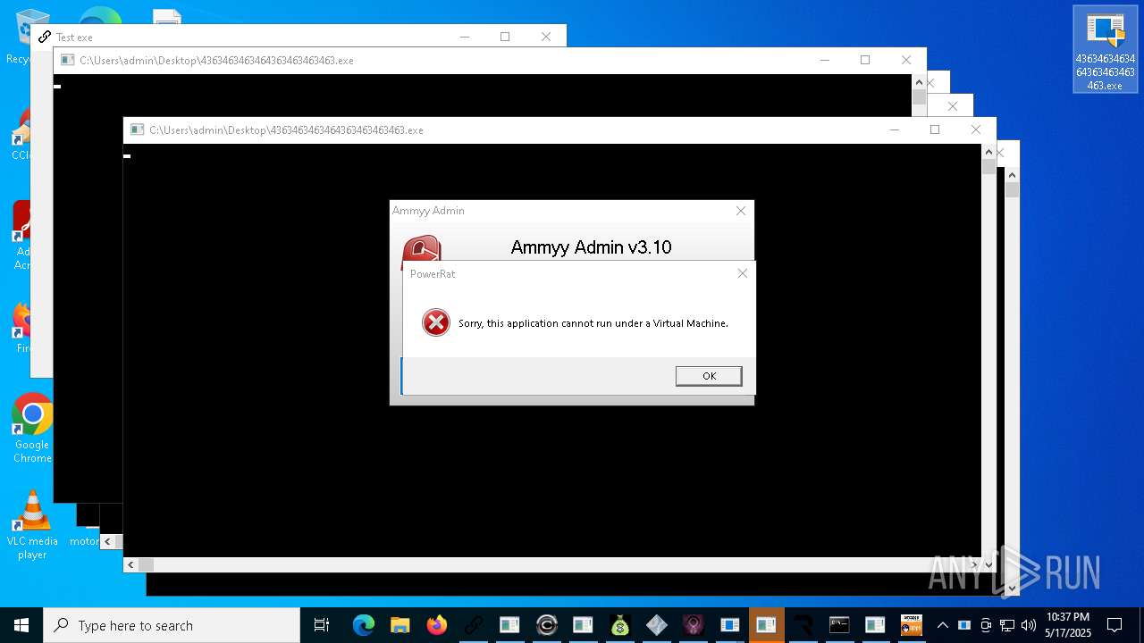Open the orange-and-white icon taskbar app
The width and height of the screenshot is (1144, 643).
(912, 625)
